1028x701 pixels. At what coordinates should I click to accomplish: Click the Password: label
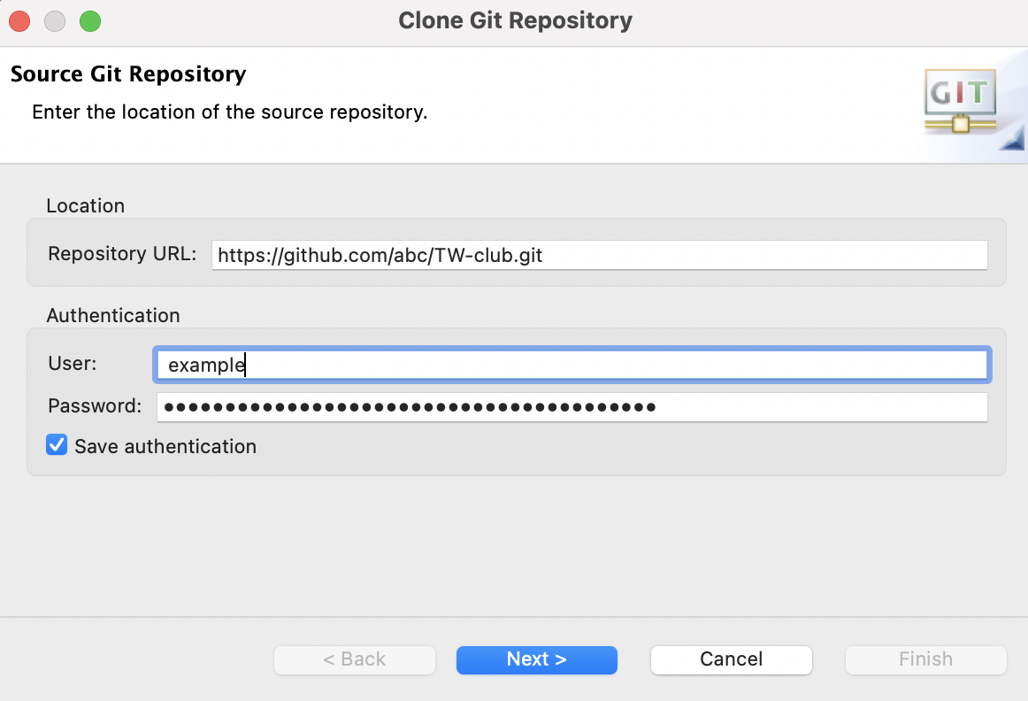point(95,406)
